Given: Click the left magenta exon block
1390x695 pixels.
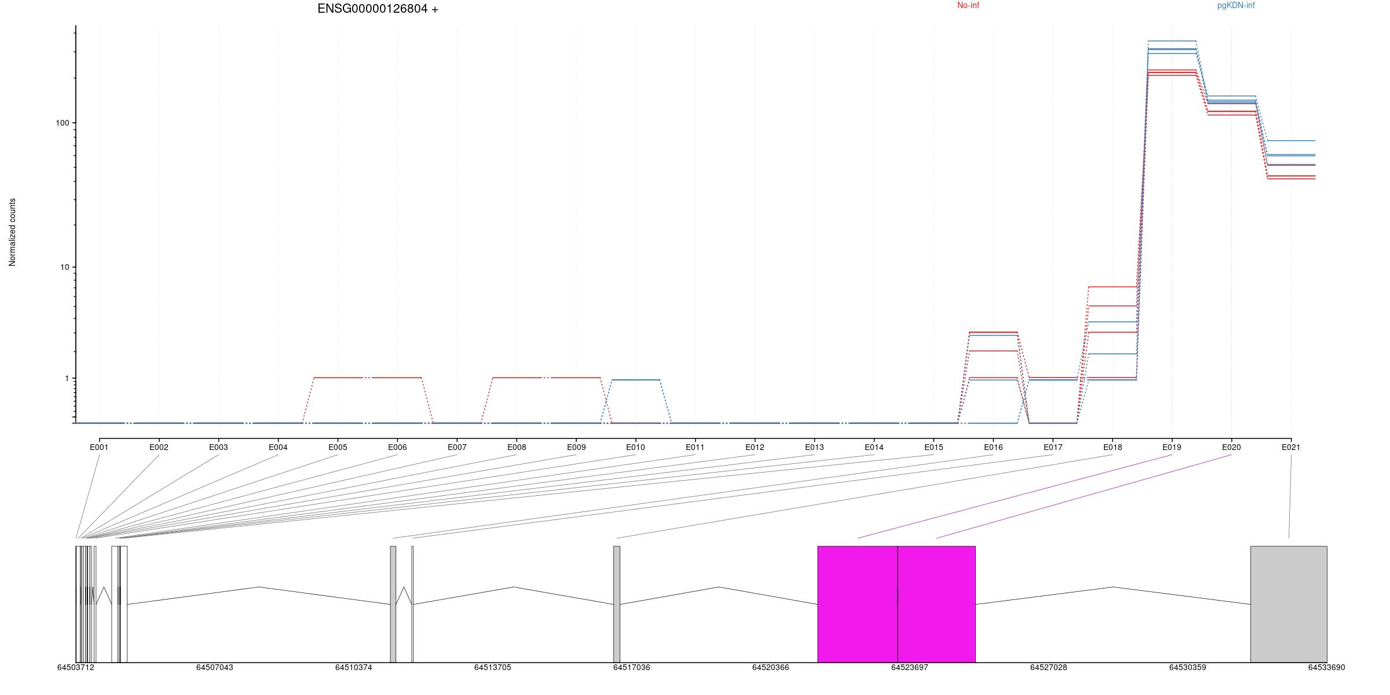Looking at the screenshot, I should coord(857,604).
